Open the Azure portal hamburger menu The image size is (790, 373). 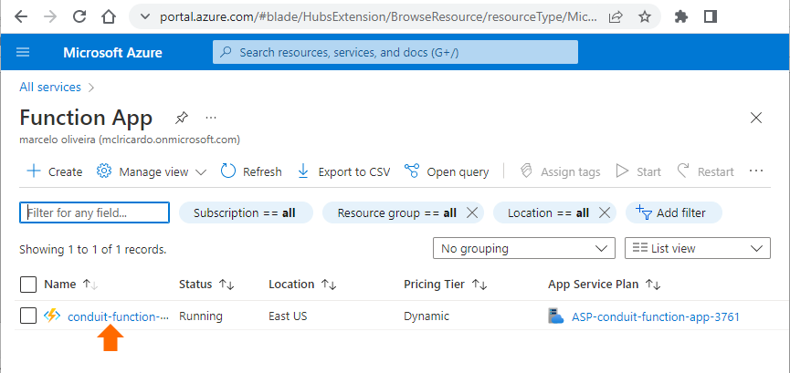tap(23, 52)
